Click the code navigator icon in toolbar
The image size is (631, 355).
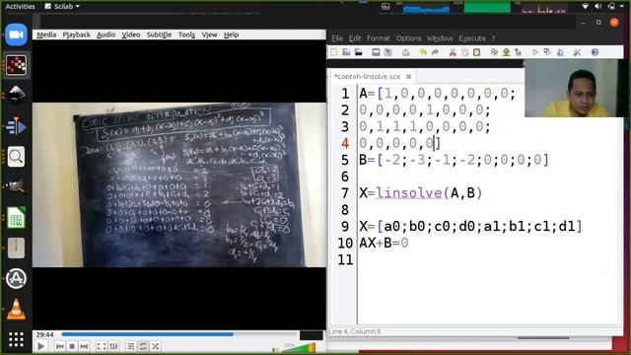[x=518, y=52]
